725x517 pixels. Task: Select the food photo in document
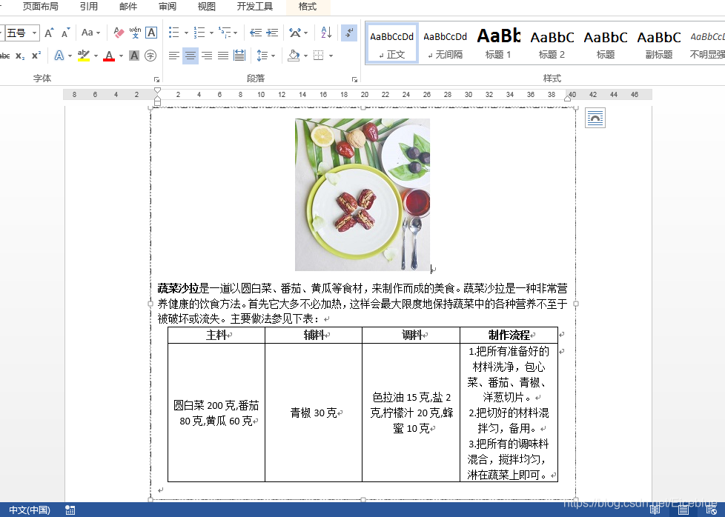[x=362, y=195]
